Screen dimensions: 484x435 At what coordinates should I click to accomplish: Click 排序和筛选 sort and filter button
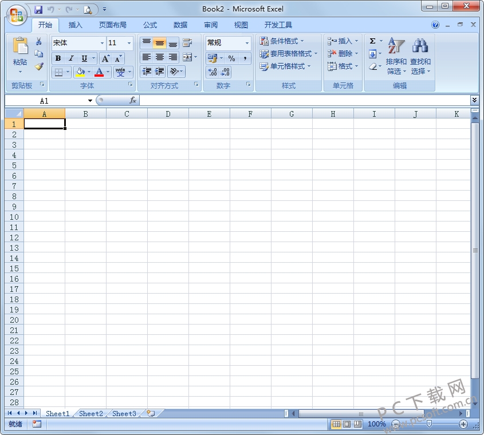point(396,56)
